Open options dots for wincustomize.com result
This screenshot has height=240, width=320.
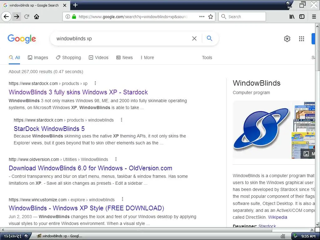(122, 199)
